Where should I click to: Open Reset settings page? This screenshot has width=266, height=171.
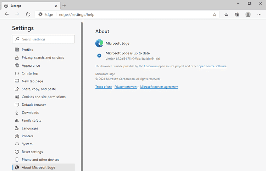tap(43, 152)
